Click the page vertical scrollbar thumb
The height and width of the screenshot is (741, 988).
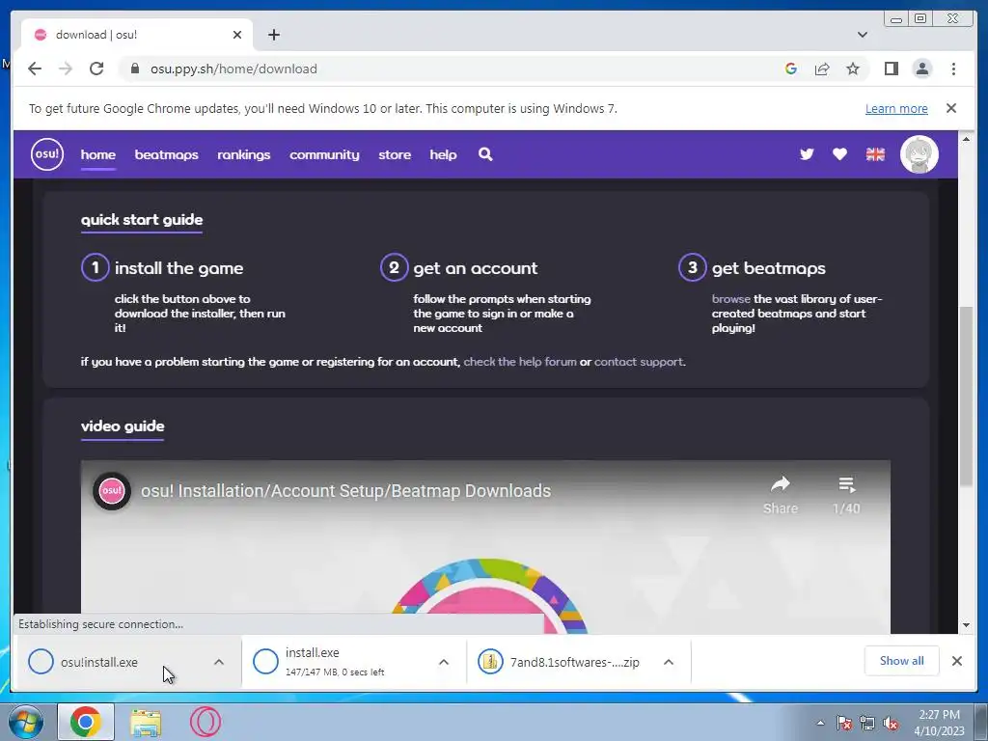pyautogui.click(x=966, y=396)
